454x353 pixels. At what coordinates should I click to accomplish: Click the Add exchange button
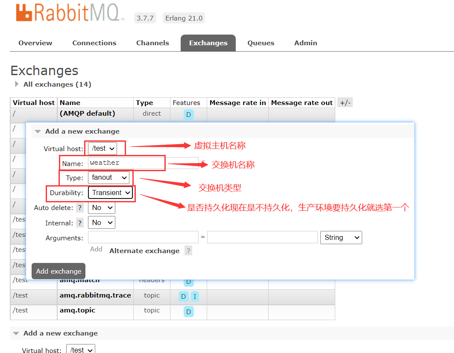click(x=59, y=271)
